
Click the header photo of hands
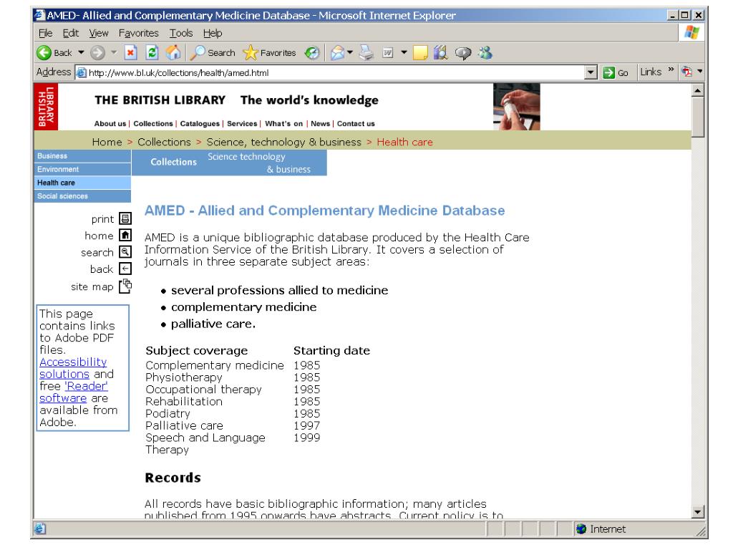[517, 107]
